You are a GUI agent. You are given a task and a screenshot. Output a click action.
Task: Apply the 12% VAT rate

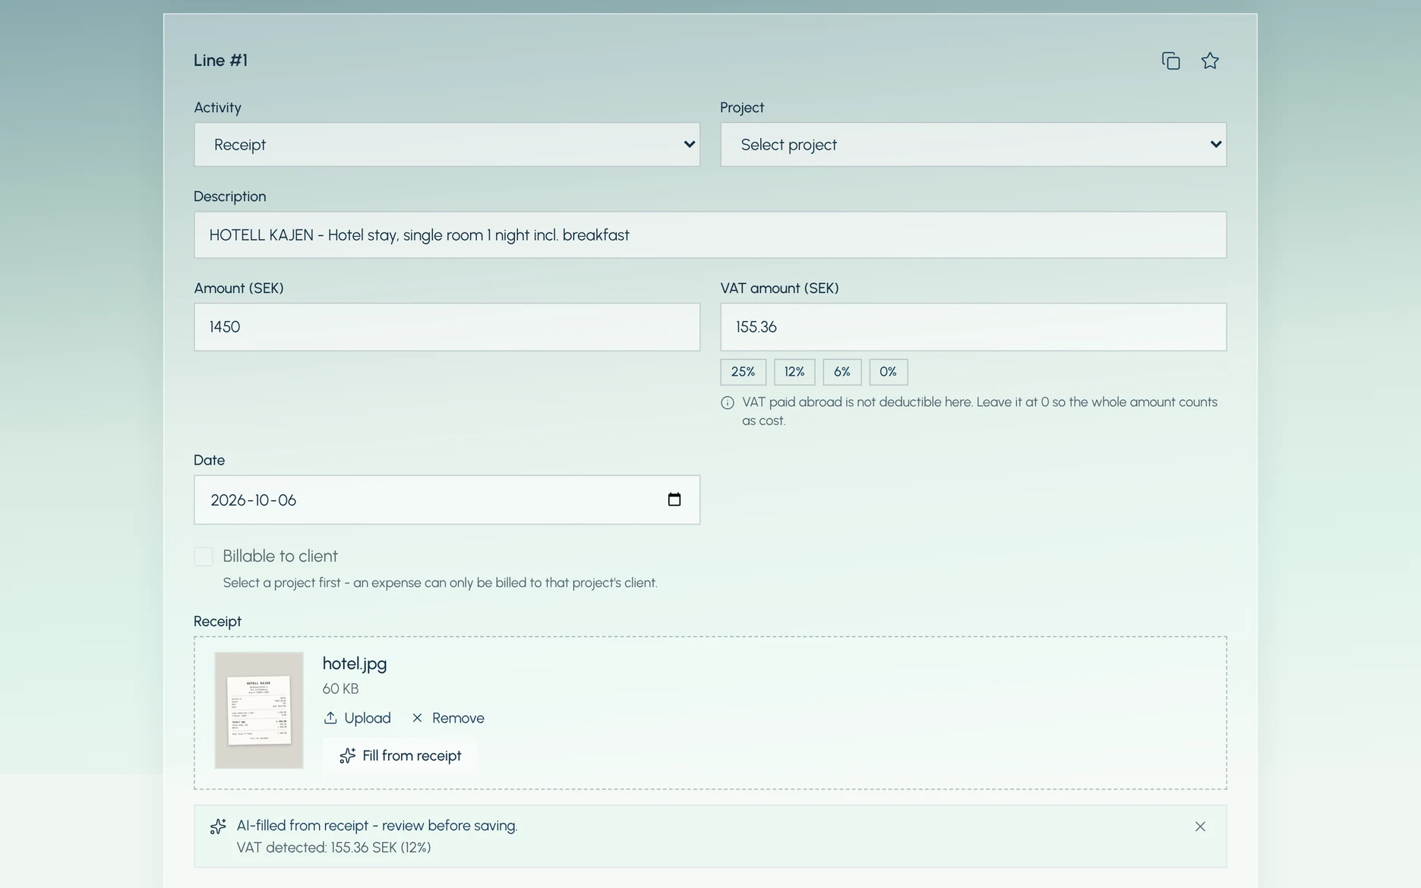794,372
